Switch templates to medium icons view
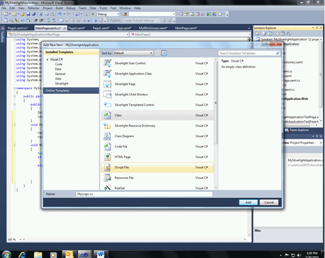The width and height of the screenshot is (325, 258). pos(164,53)
